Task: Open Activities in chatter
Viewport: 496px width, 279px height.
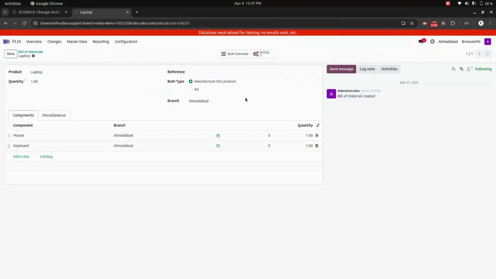Action: click(389, 69)
